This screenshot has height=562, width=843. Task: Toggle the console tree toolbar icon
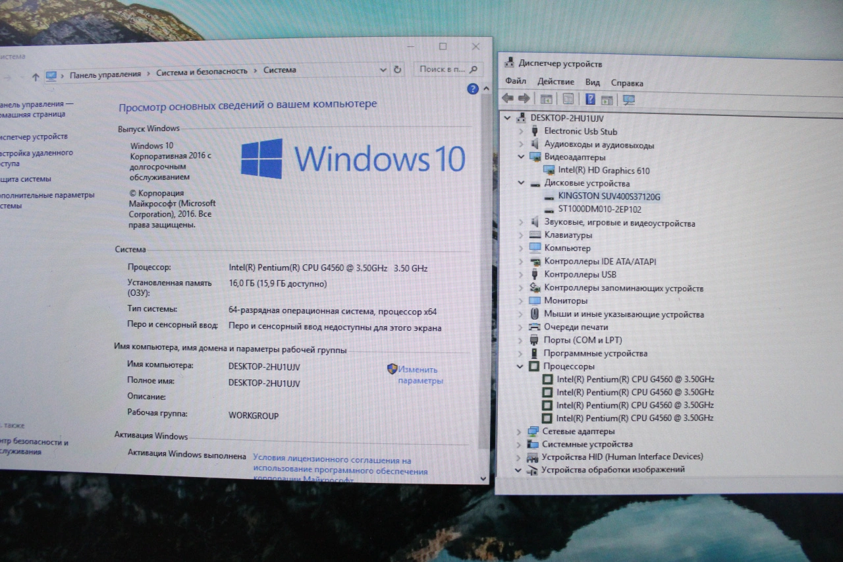pyautogui.click(x=546, y=99)
